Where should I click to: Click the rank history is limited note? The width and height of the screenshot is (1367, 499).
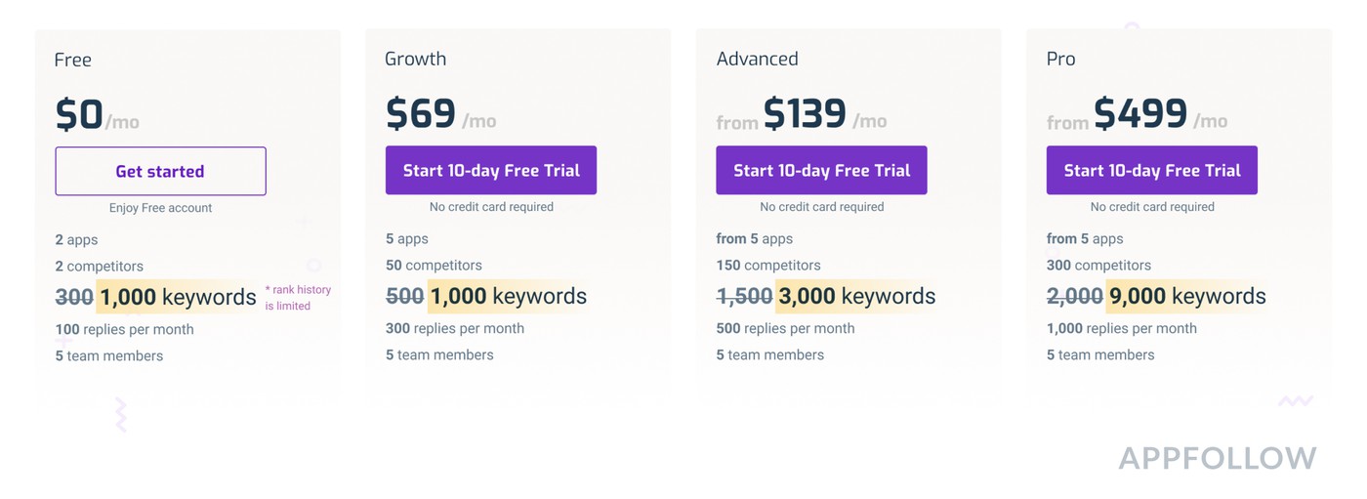pyautogui.click(x=298, y=298)
